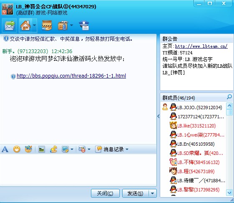Viewport: 234px width, 203px height.
Task: Search group members magnifier icon
Action: coord(229,97)
